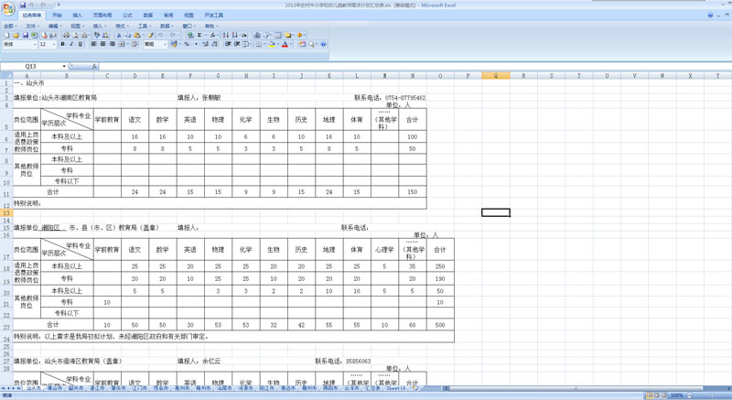Click the AutoSum sigma icon
The height and width of the screenshot is (400, 732).
tap(199, 35)
